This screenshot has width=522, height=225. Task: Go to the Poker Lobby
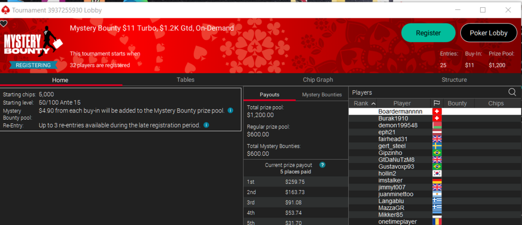click(x=489, y=33)
